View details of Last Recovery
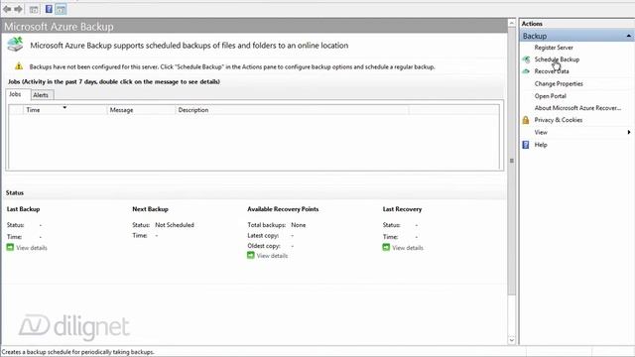635x357 pixels. (408, 248)
